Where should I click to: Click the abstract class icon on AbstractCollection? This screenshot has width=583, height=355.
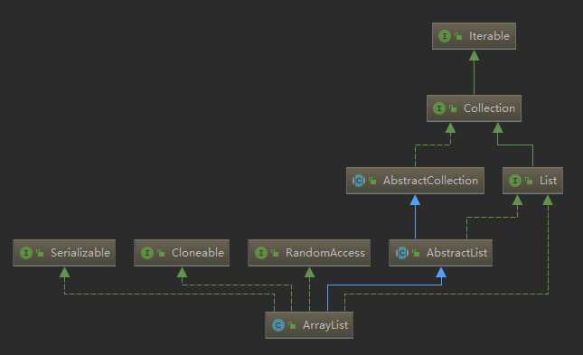tap(359, 181)
